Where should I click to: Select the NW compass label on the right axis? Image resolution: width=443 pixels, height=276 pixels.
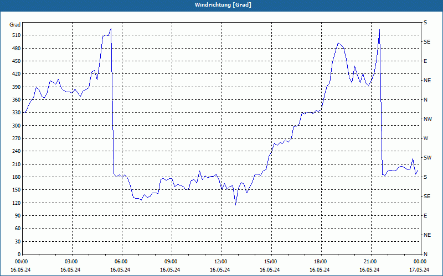tap(427, 119)
